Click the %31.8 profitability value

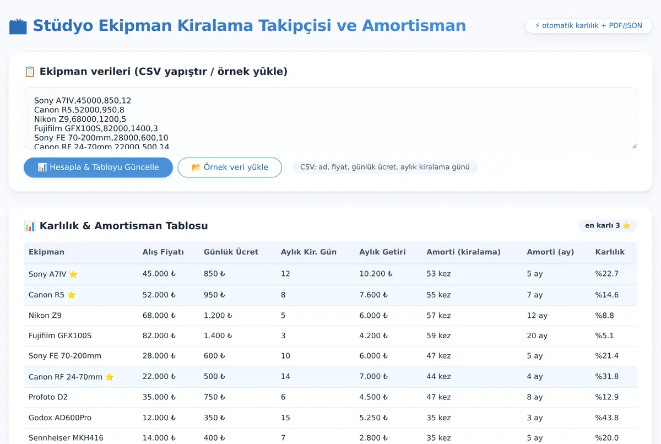pos(607,377)
